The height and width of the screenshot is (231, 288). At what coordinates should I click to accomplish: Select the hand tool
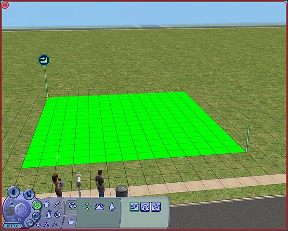tap(47, 204)
